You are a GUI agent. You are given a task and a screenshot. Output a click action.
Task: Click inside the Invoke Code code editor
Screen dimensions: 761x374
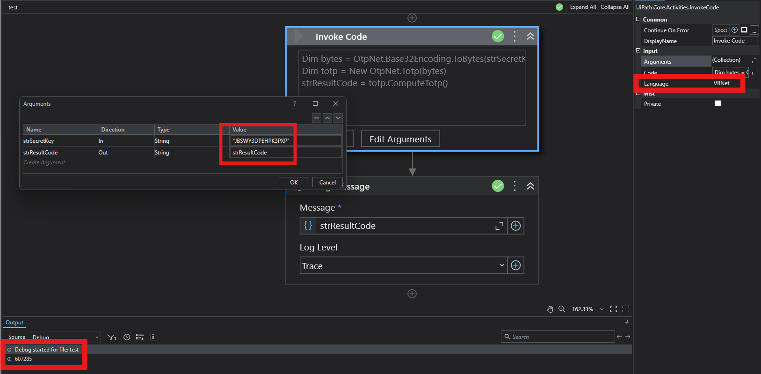(x=412, y=88)
